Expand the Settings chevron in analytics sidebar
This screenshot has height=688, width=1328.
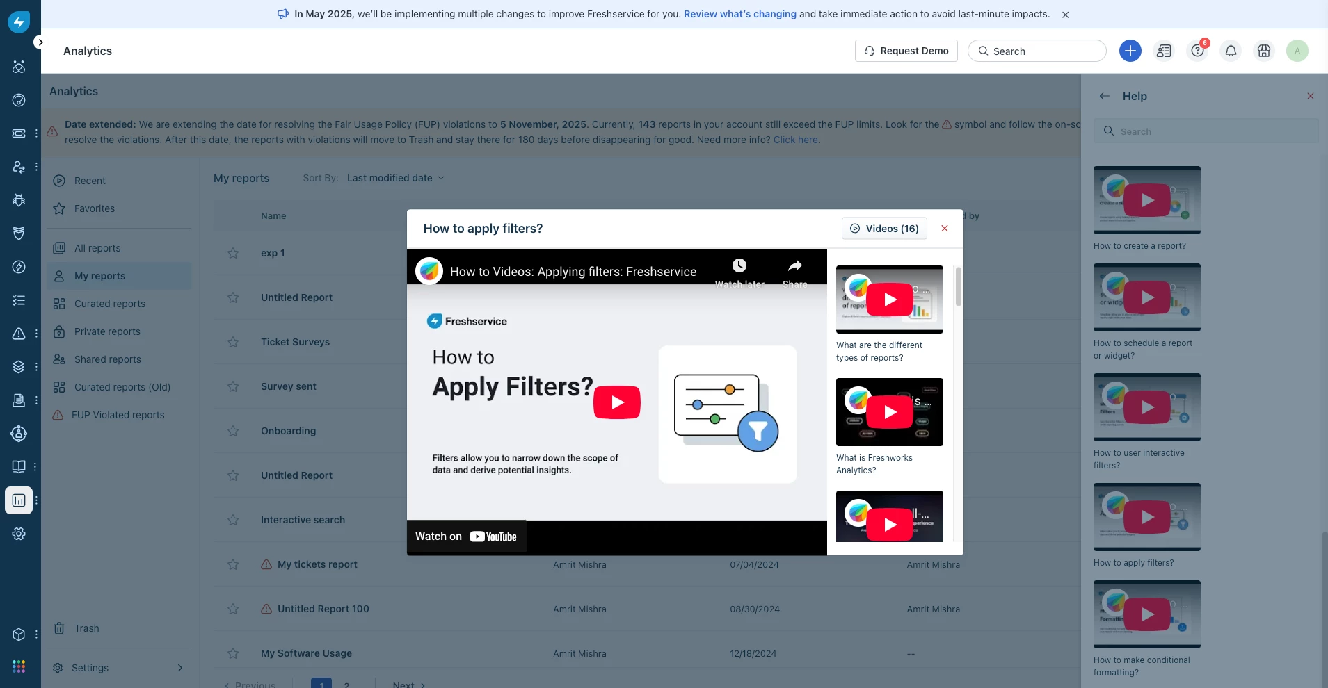pos(180,668)
